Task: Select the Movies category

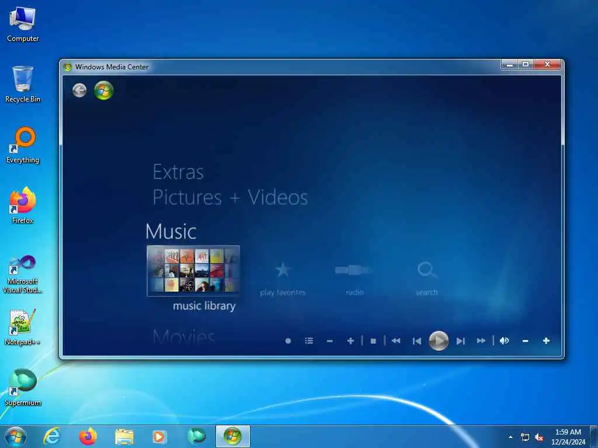Action: (x=184, y=337)
